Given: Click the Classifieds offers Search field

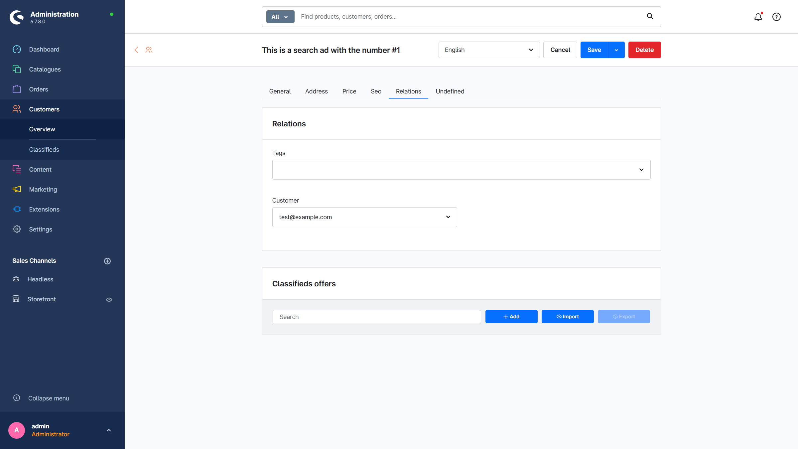Looking at the screenshot, I should coord(376,317).
